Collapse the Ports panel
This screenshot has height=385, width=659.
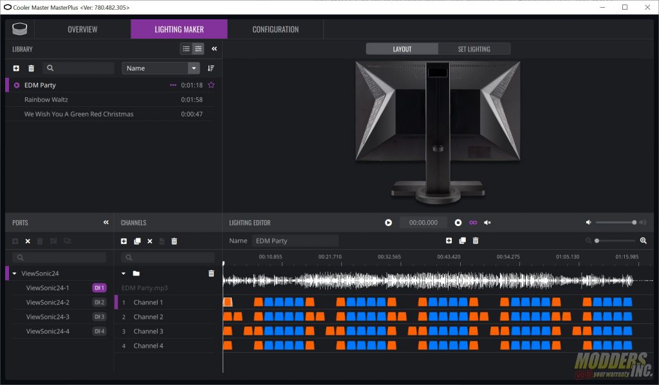pos(106,222)
